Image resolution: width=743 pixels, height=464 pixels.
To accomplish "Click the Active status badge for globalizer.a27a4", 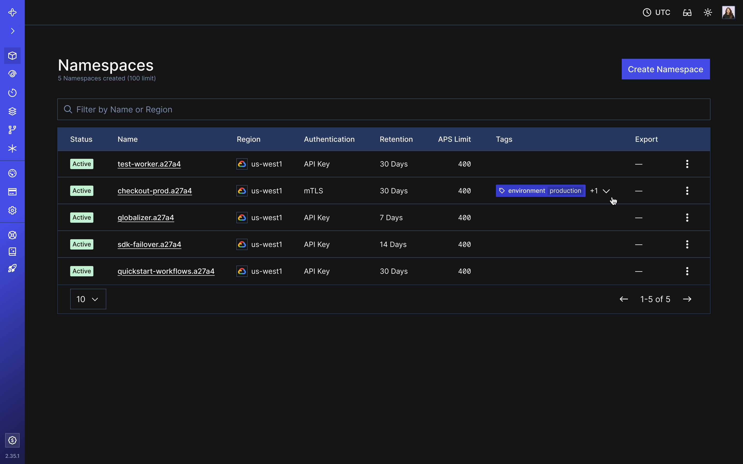I will tap(81, 217).
